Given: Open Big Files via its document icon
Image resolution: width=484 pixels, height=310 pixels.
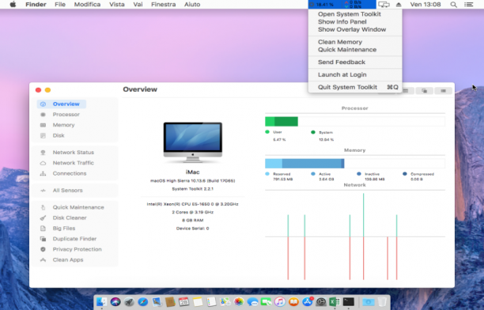Looking at the screenshot, I should tap(43, 229).
